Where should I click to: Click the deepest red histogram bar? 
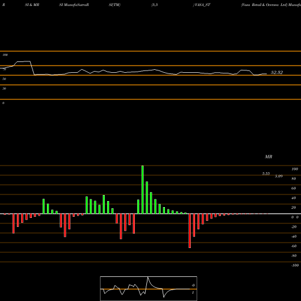click(x=190, y=231)
